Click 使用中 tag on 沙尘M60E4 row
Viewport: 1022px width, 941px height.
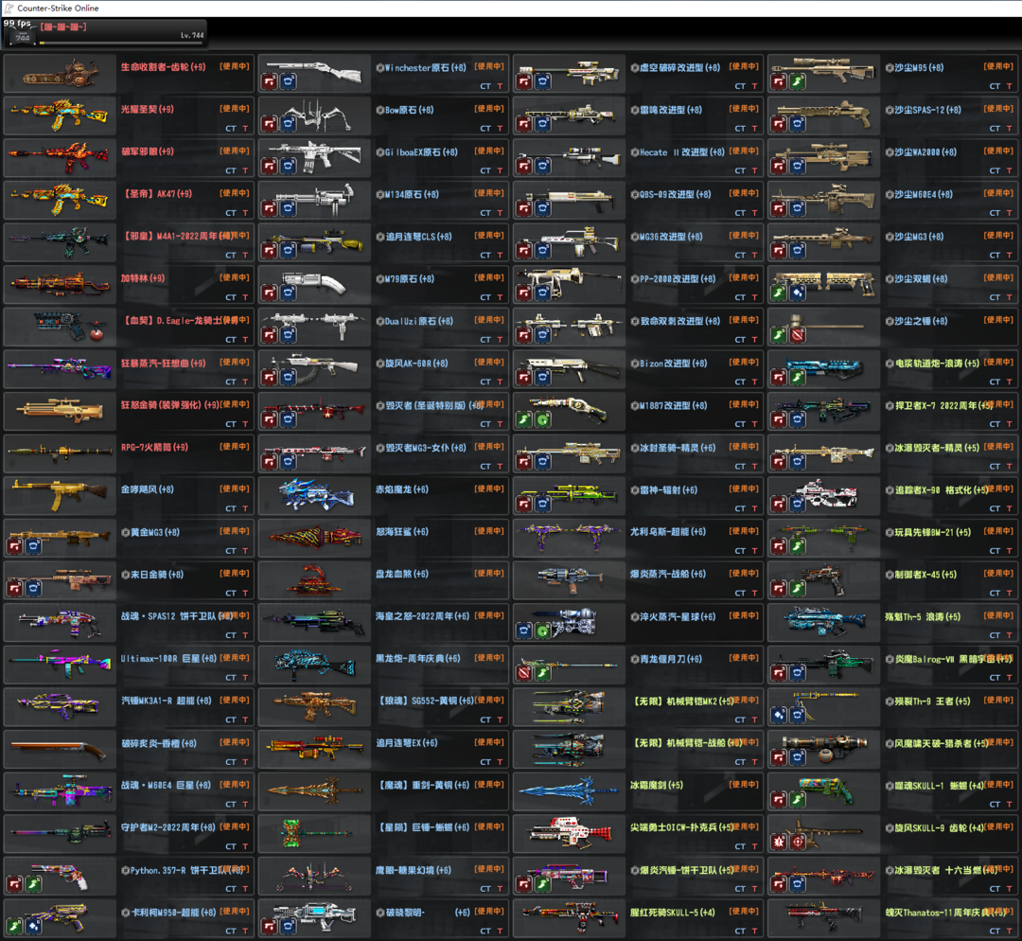[998, 193]
